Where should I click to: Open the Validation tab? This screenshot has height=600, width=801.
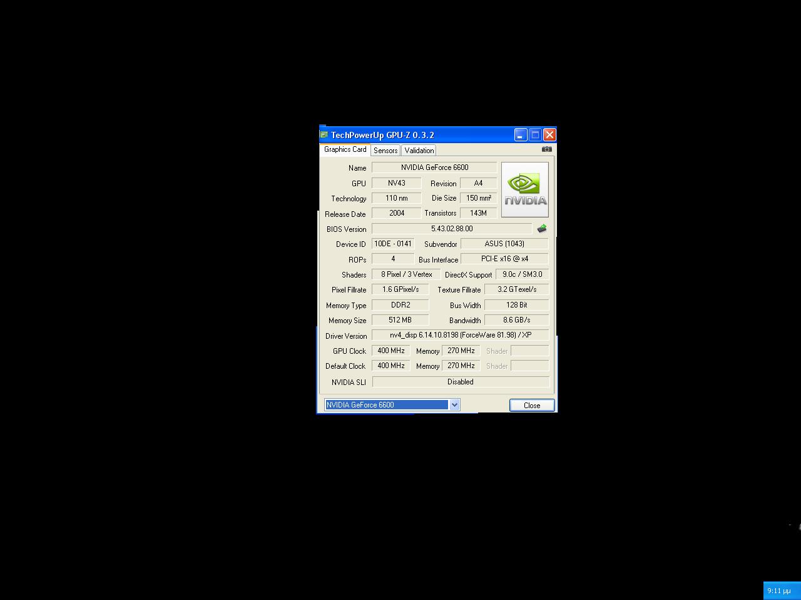point(419,151)
